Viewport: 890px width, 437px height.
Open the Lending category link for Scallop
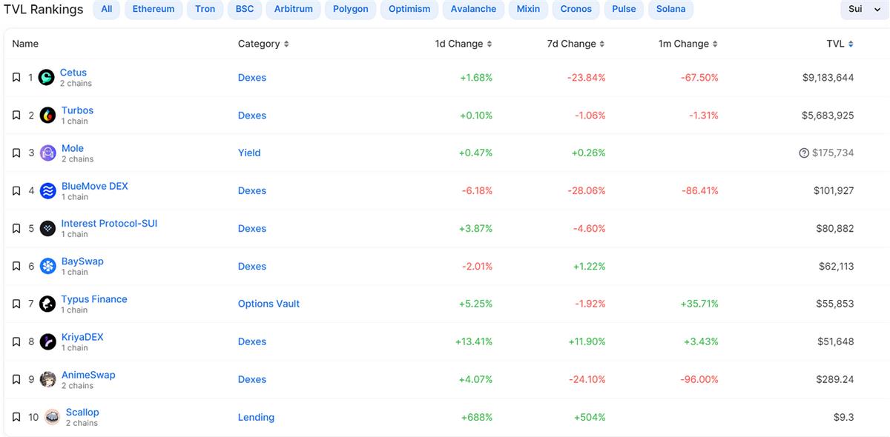click(x=256, y=417)
